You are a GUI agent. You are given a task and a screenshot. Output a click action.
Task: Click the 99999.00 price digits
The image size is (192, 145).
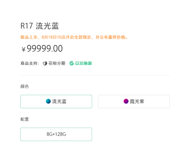point(45,49)
